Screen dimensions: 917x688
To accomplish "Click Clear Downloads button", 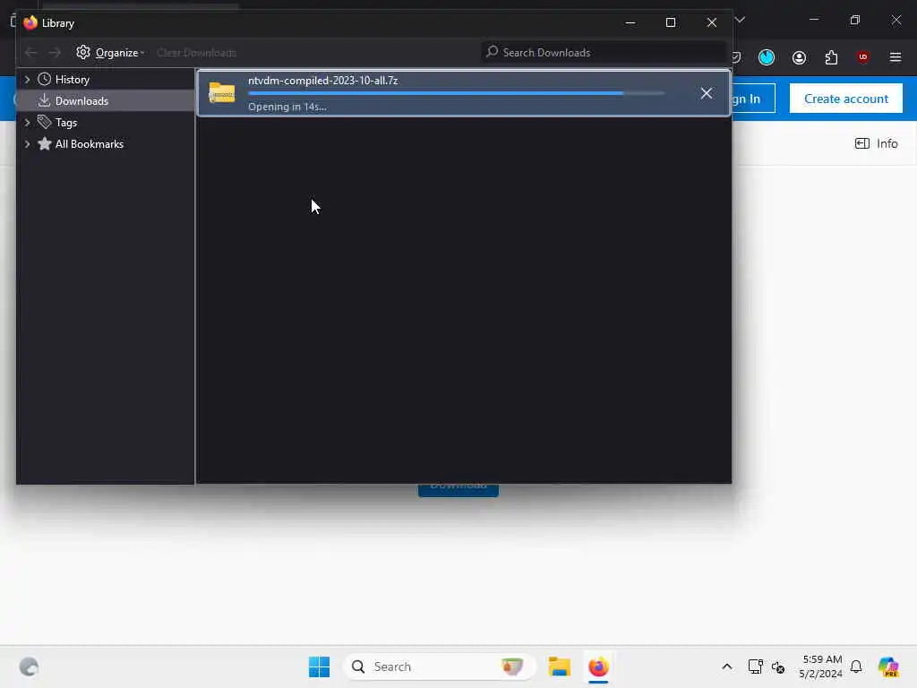I will point(196,53).
